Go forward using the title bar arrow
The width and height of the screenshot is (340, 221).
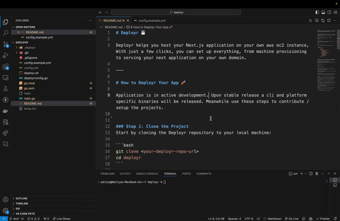coord(107,12)
